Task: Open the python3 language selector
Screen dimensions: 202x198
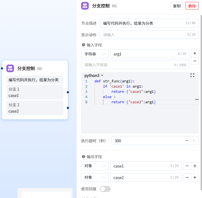Action: click(x=94, y=76)
